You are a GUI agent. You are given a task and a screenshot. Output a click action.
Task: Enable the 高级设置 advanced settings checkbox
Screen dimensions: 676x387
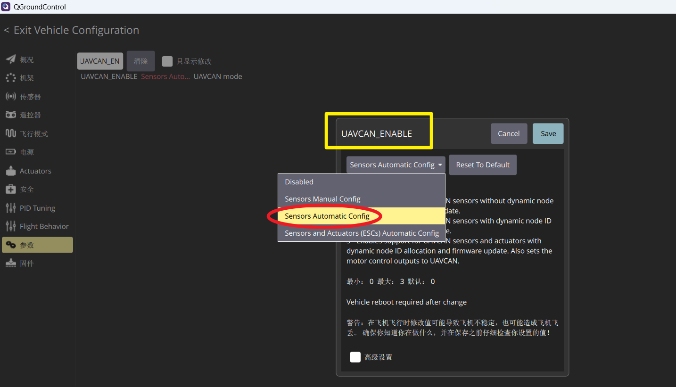355,357
